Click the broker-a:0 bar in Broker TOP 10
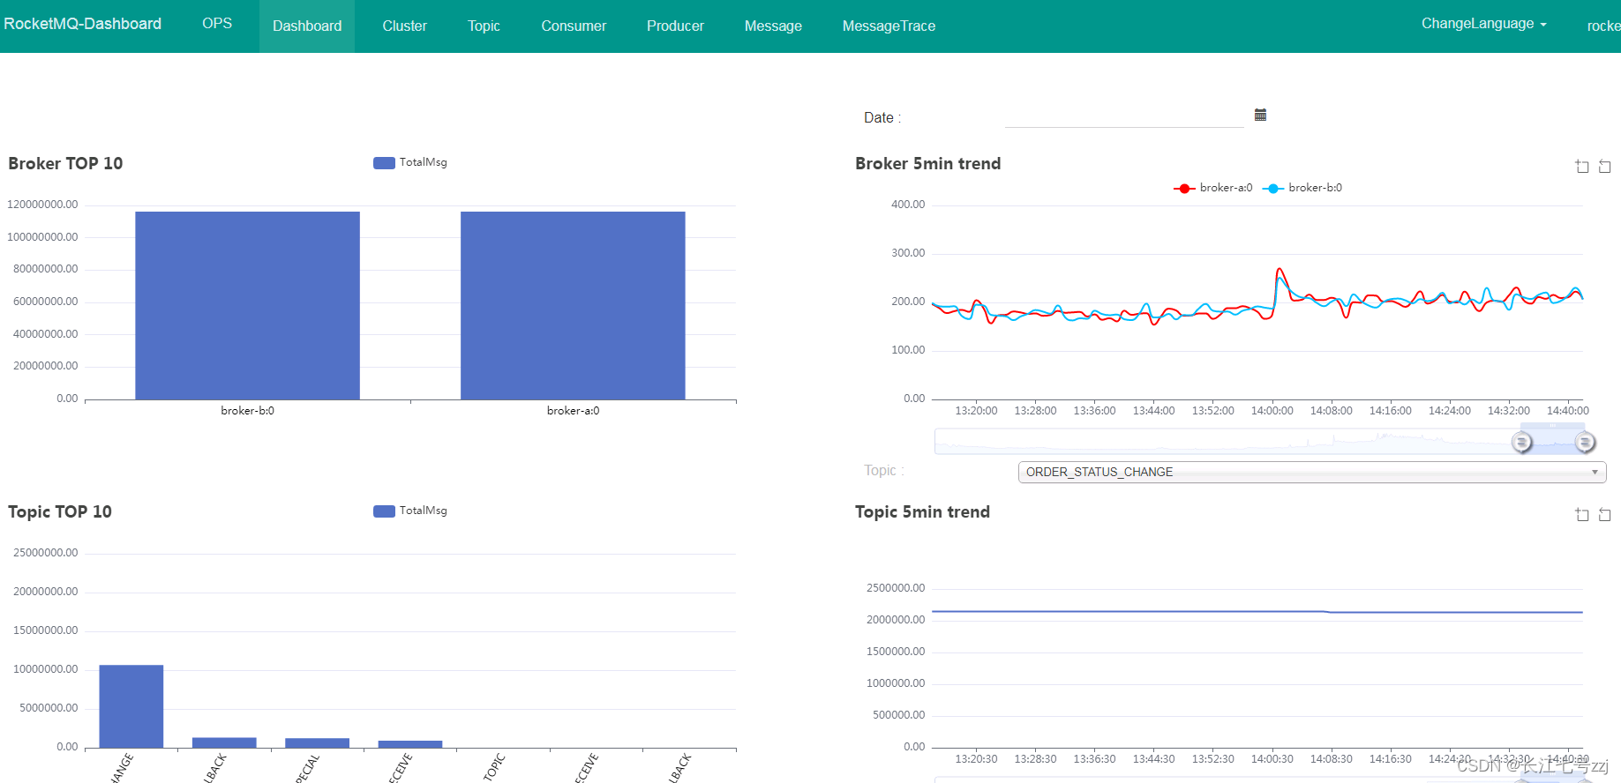 (573, 305)
